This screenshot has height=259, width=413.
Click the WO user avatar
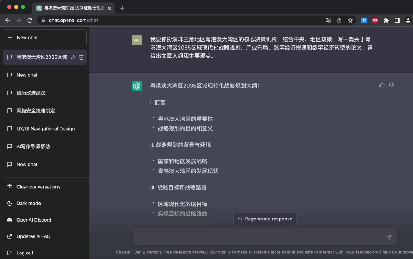click(137, 40)
